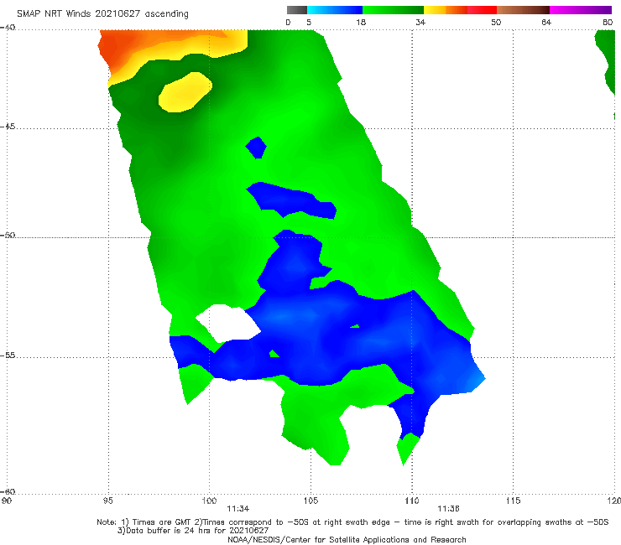Click the latitude label '-50'
The height and width of the screenshot is (545, 621).
click(x=8, y=235)
